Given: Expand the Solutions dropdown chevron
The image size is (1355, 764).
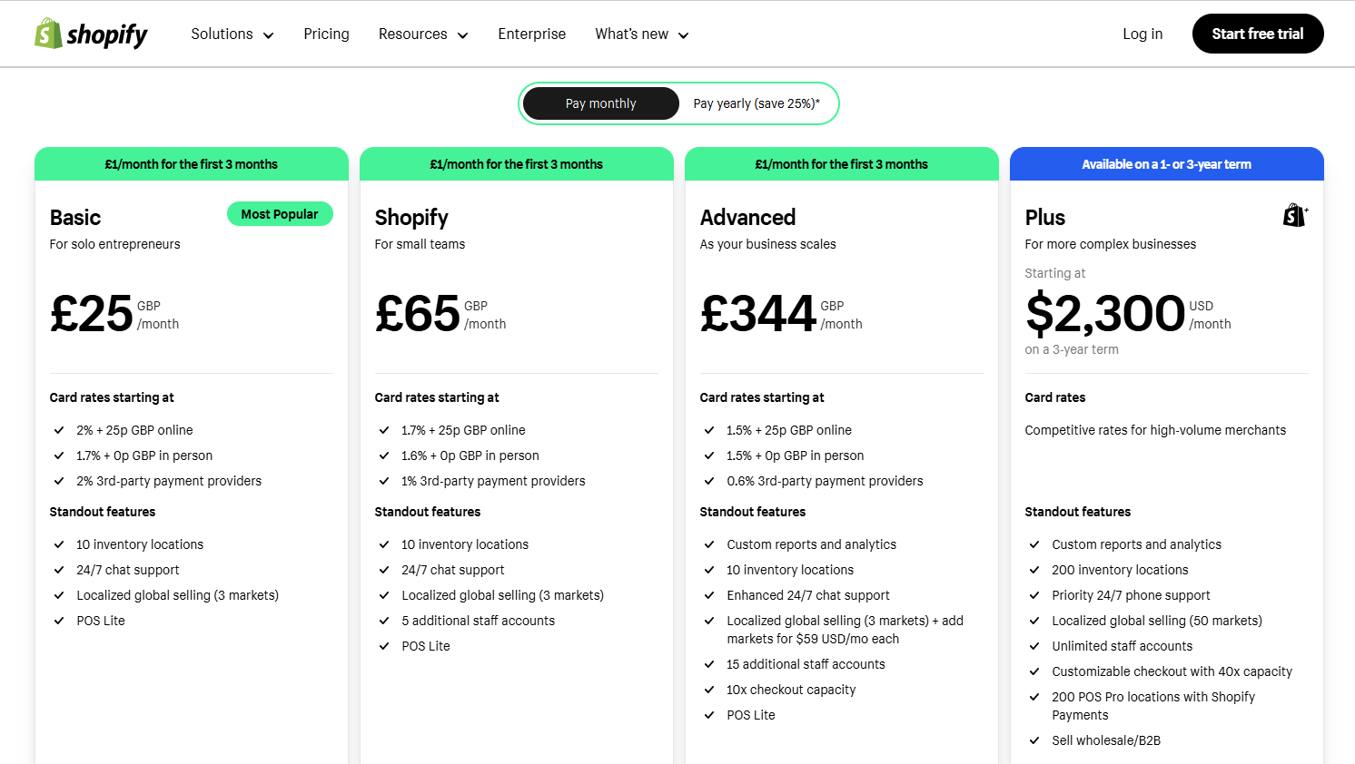Looking at the screenshot, I should coord(268,35).
